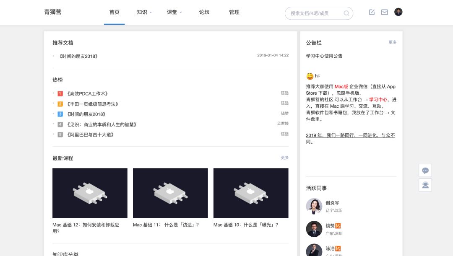
Task: Open the floating chat bubble feedback icon
Action: (x=425, y=170)
